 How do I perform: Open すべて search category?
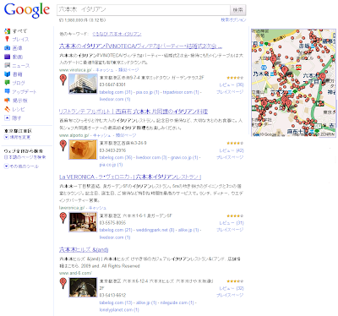coord(19,31)
